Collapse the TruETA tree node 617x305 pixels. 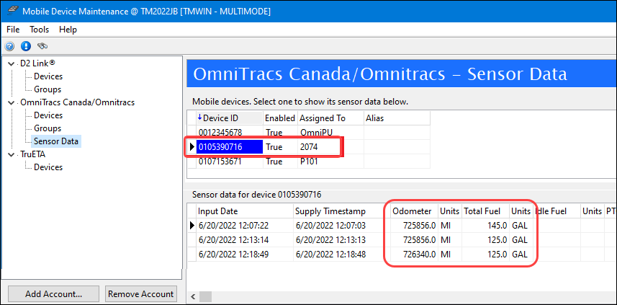click(x=12, y=154)
